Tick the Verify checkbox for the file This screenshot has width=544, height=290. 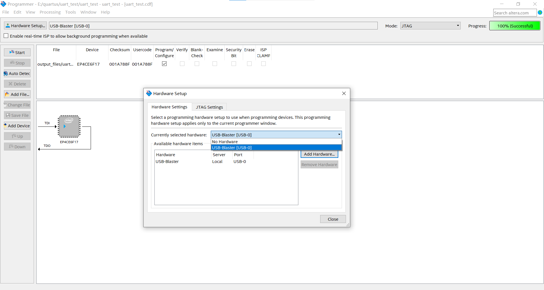pyautogui.click(x=182, y=64)
